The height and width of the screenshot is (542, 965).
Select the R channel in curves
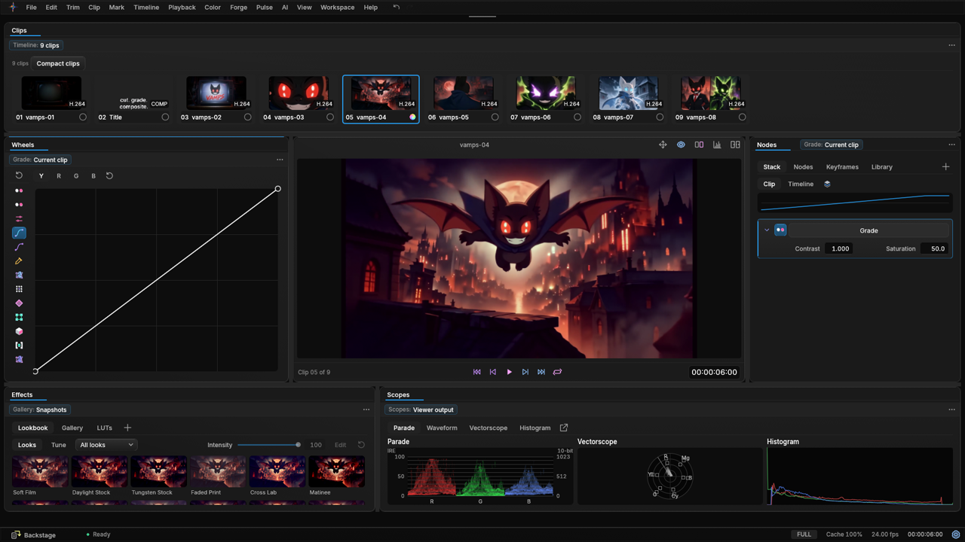59,175
